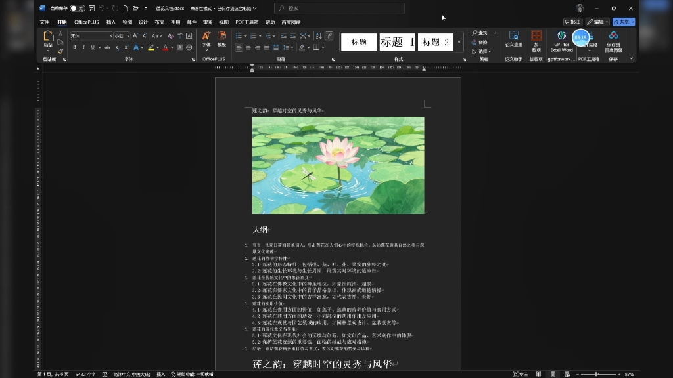Screen dimensions: 673x378
Task: Open the 文件 File menu
Action: [45, 22]
